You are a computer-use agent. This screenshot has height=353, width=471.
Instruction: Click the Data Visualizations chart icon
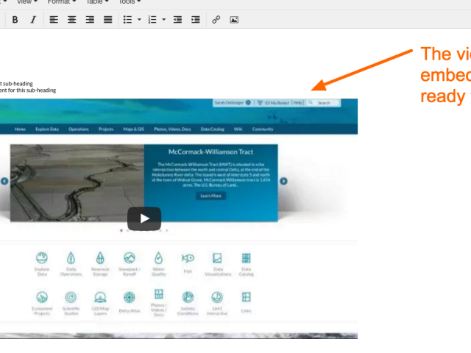217,258
